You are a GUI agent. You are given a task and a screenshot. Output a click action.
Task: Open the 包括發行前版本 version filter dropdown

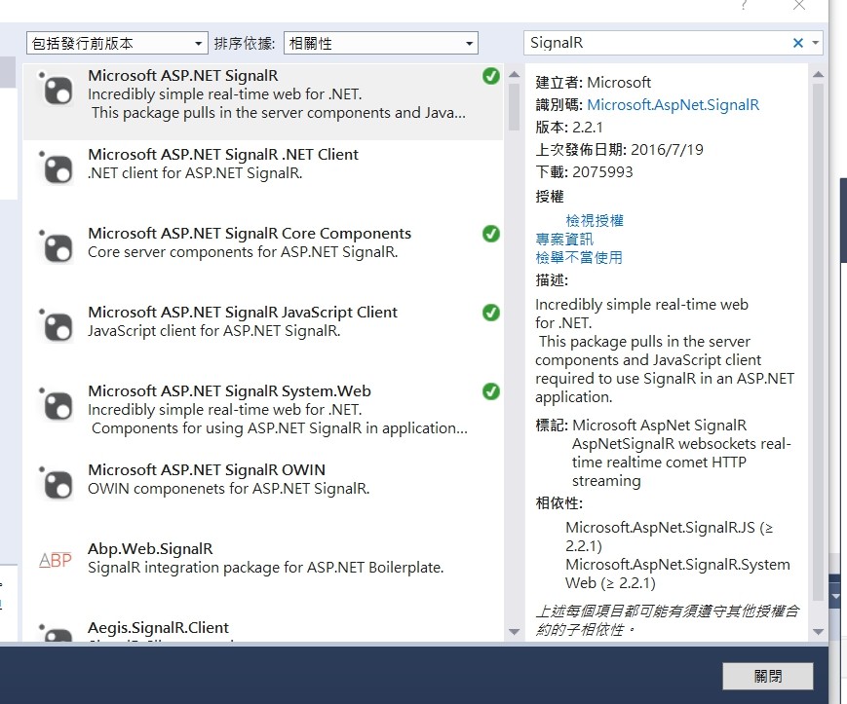pyautogui.click(x=117, y=43)
